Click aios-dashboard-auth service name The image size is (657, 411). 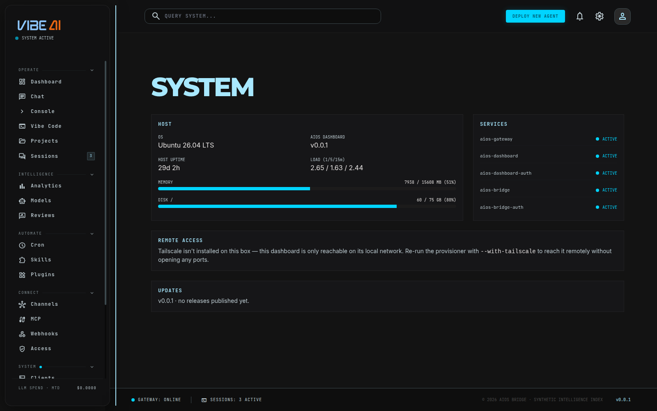[x=505, y=173]
